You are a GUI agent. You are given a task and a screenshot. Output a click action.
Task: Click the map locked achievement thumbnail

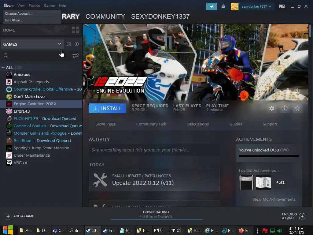pos(263,182)
